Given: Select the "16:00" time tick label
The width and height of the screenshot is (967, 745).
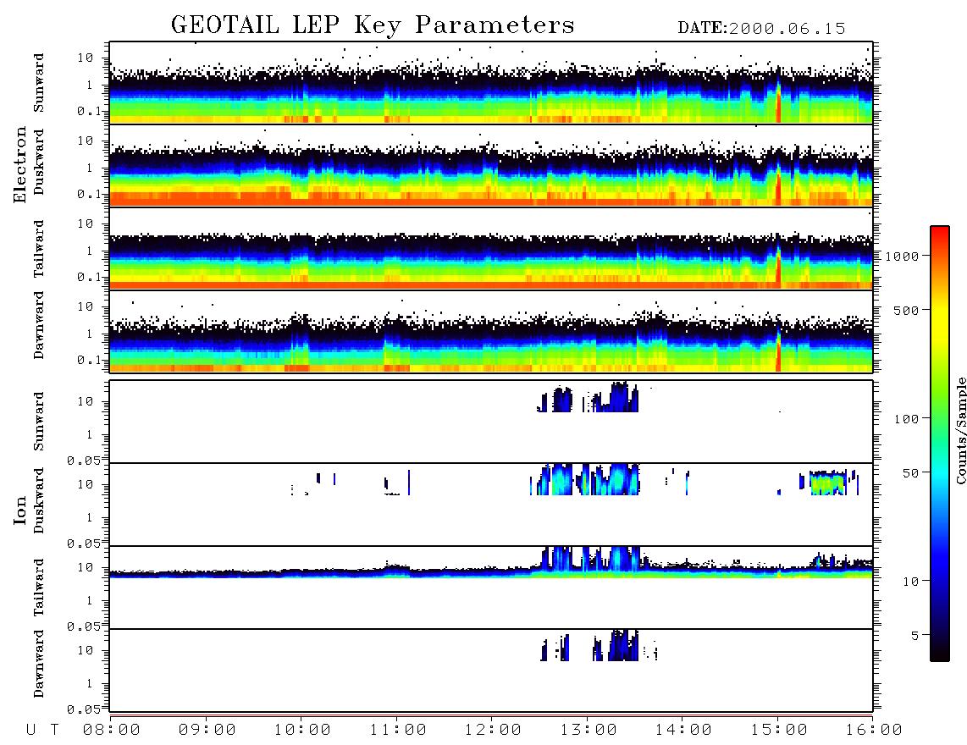Looking at the screenshot, I should pos(874,731).
